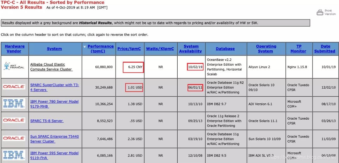Select performance value 7,646,486

coord(105,139)
